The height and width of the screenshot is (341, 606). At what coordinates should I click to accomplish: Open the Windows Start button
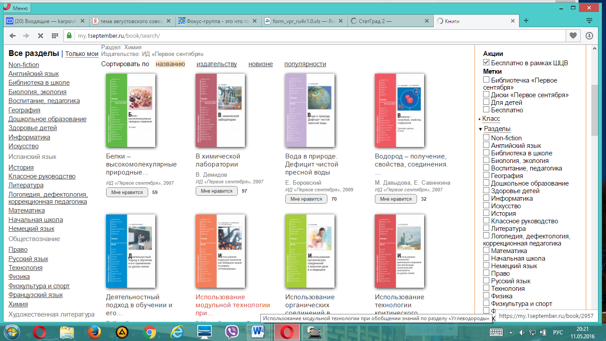pos(12,332)
